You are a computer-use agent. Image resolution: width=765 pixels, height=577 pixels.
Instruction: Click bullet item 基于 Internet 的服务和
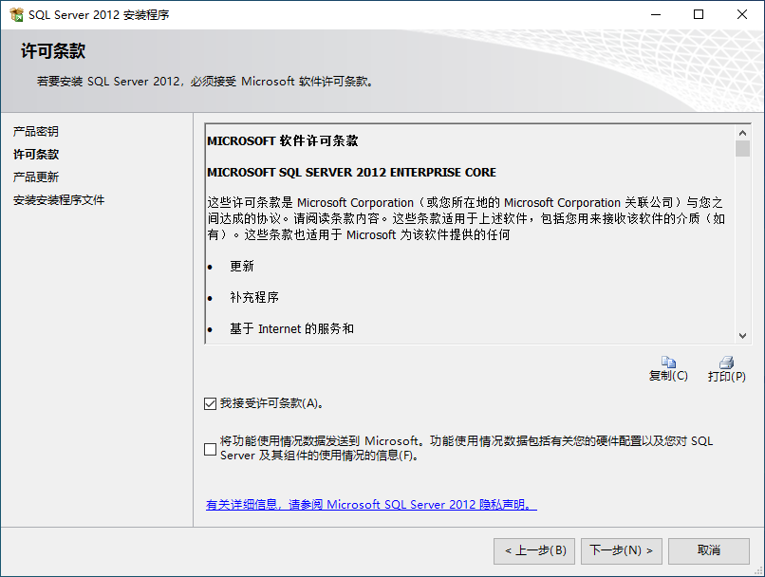pos(291,328)
